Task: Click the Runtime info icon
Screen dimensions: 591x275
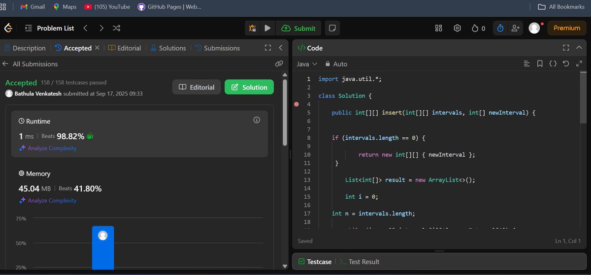Action: 256,120
